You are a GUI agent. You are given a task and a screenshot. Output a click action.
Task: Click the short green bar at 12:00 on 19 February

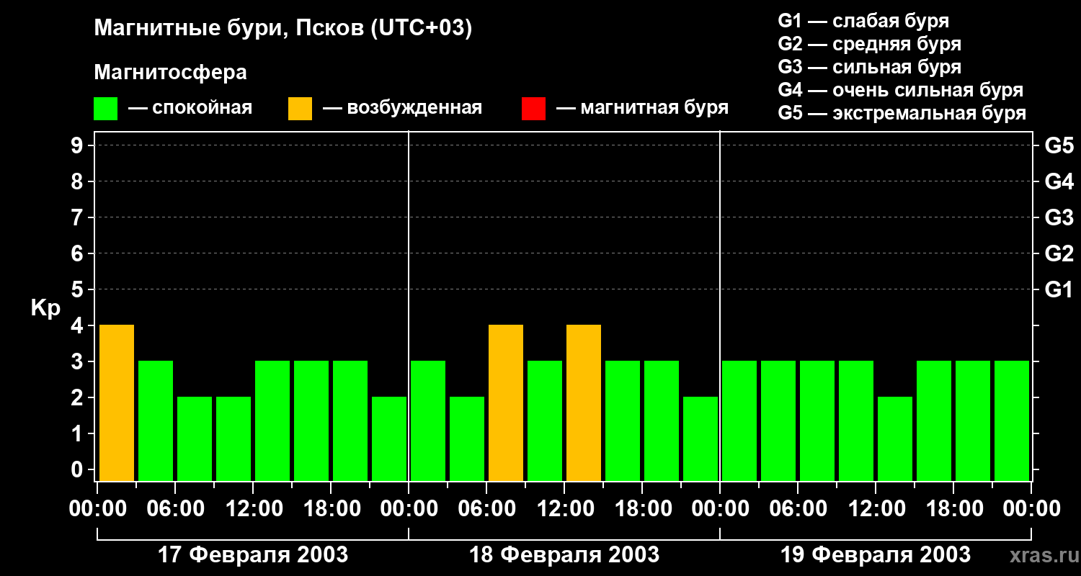895,438
